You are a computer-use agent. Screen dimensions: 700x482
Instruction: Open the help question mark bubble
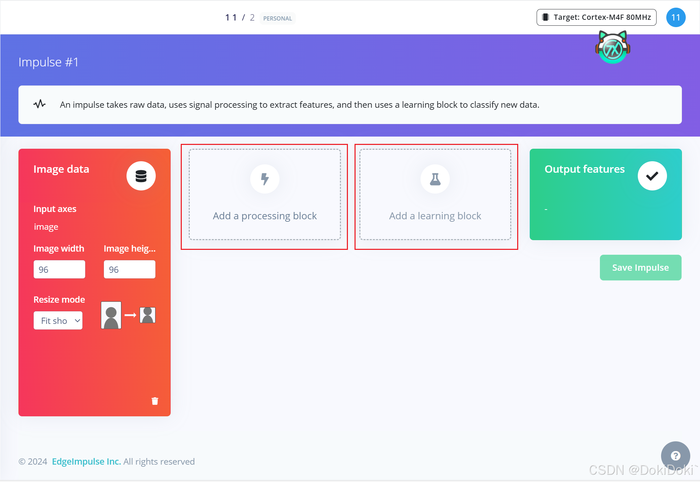tap(675, 456)
